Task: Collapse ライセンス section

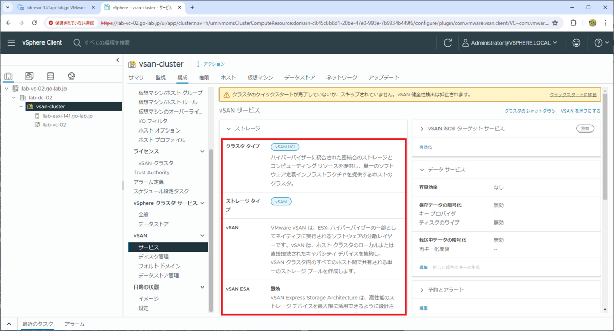Action: [203, 152]
